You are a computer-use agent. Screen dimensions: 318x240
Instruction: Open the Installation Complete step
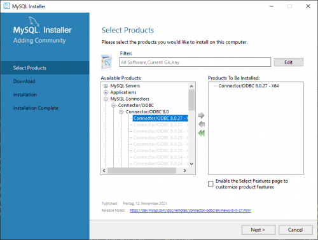(36, 108)
